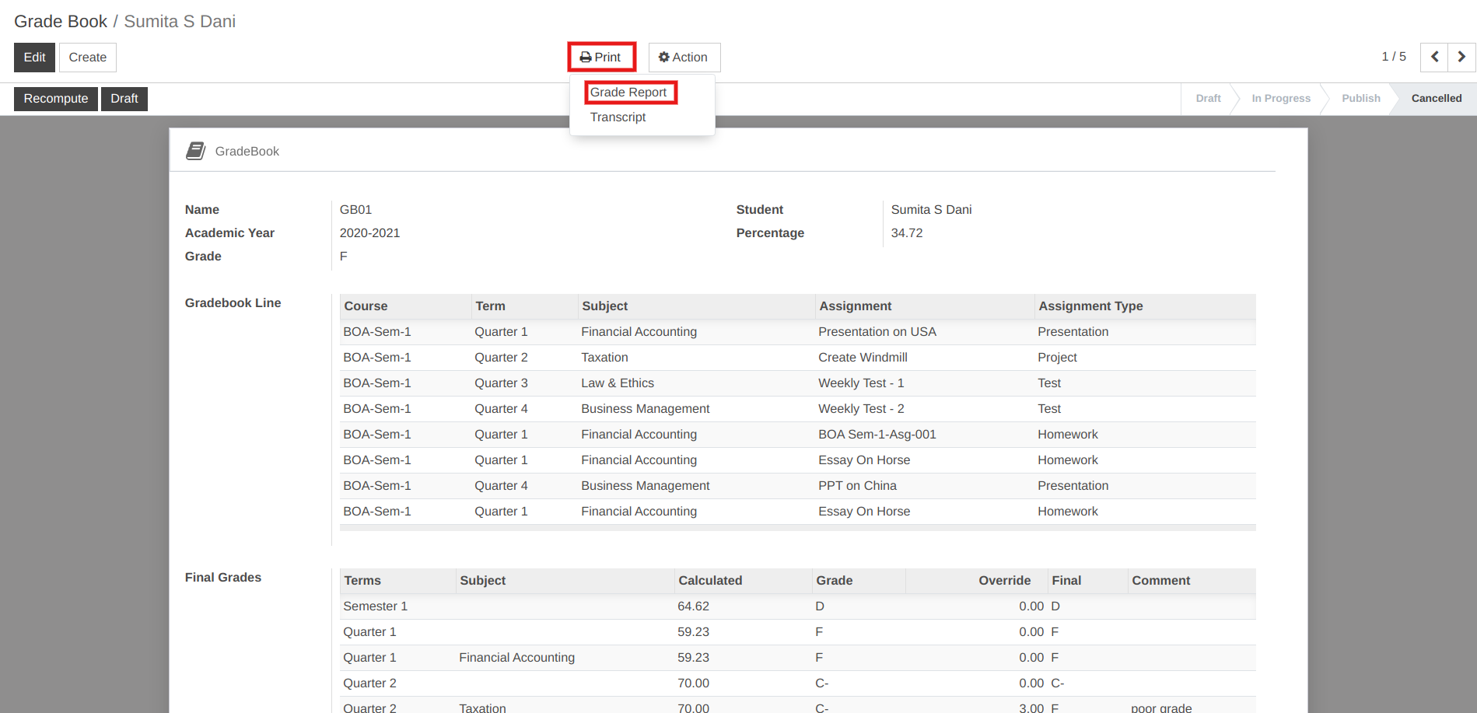Click the GB01 name value

coord(355,210)
